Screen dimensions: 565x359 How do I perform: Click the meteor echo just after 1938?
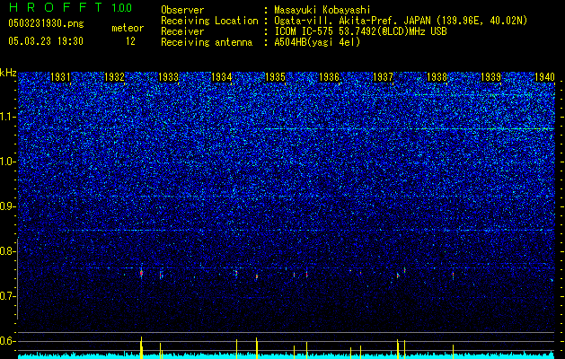point(453,276)
